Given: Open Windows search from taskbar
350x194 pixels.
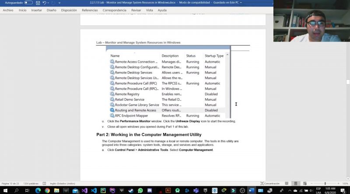Looking at the screenshot, I should click(x=16, y=191).
